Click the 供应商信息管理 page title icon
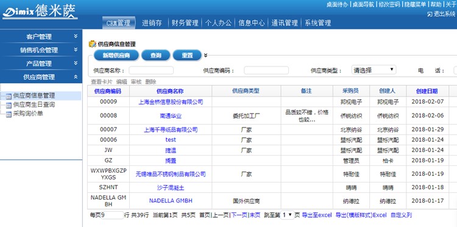The width and height of the screenshot is (457, 227). (x=93, y=44)
